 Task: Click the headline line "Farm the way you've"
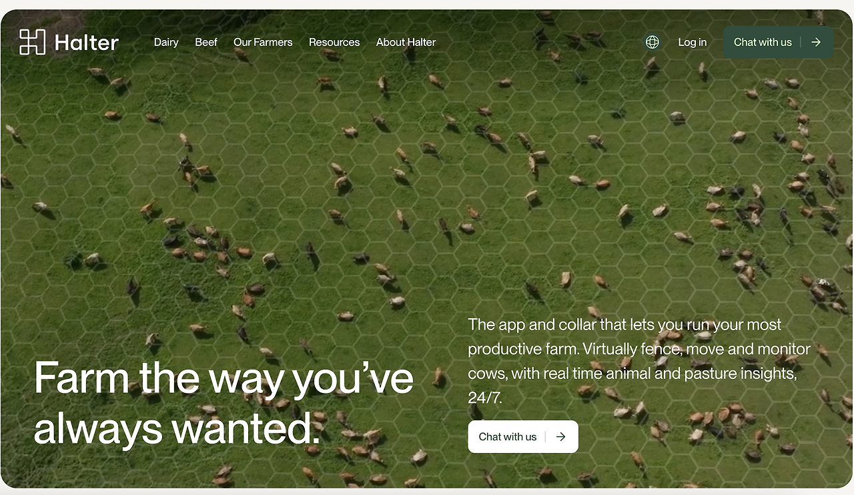[224, 379]
